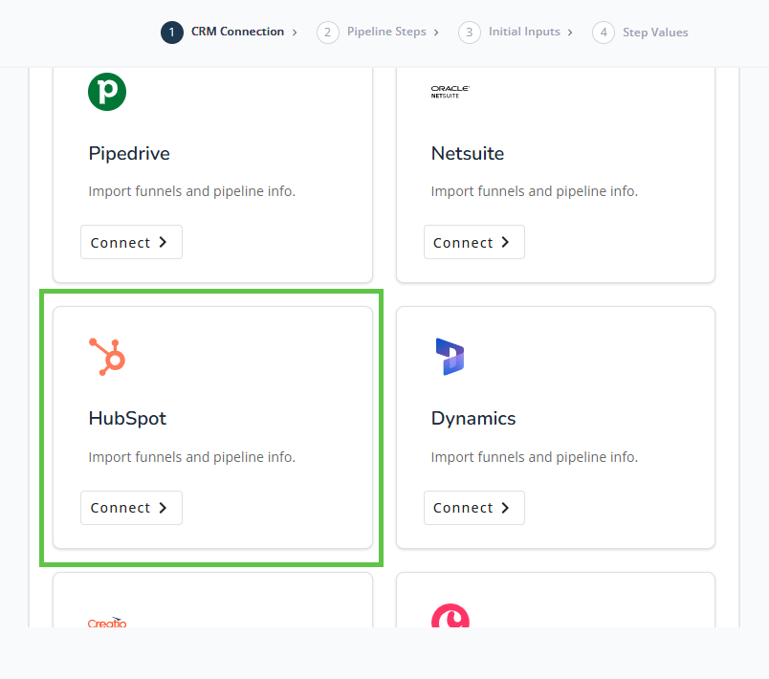This screenshot has width=769, height=679.
Task: Connect to Dynamics
Action: 474,508
